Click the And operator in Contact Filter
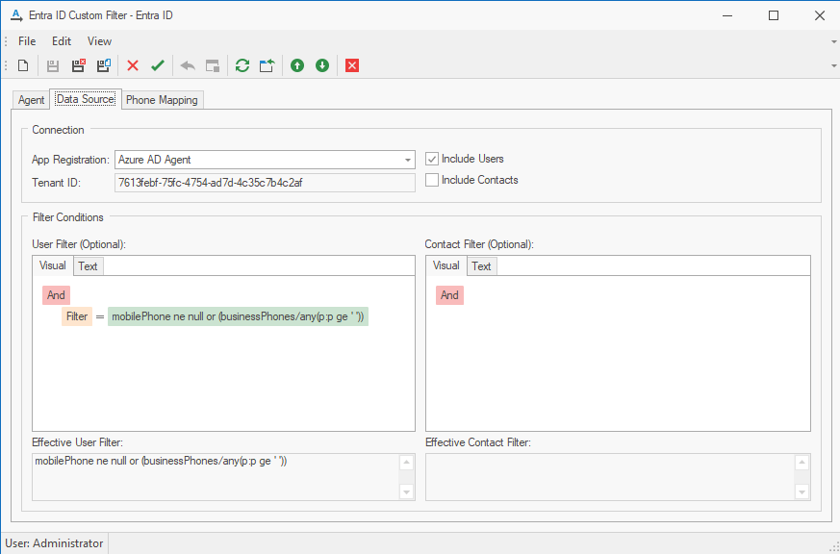840x554 pixels. (x=449, y=295)
